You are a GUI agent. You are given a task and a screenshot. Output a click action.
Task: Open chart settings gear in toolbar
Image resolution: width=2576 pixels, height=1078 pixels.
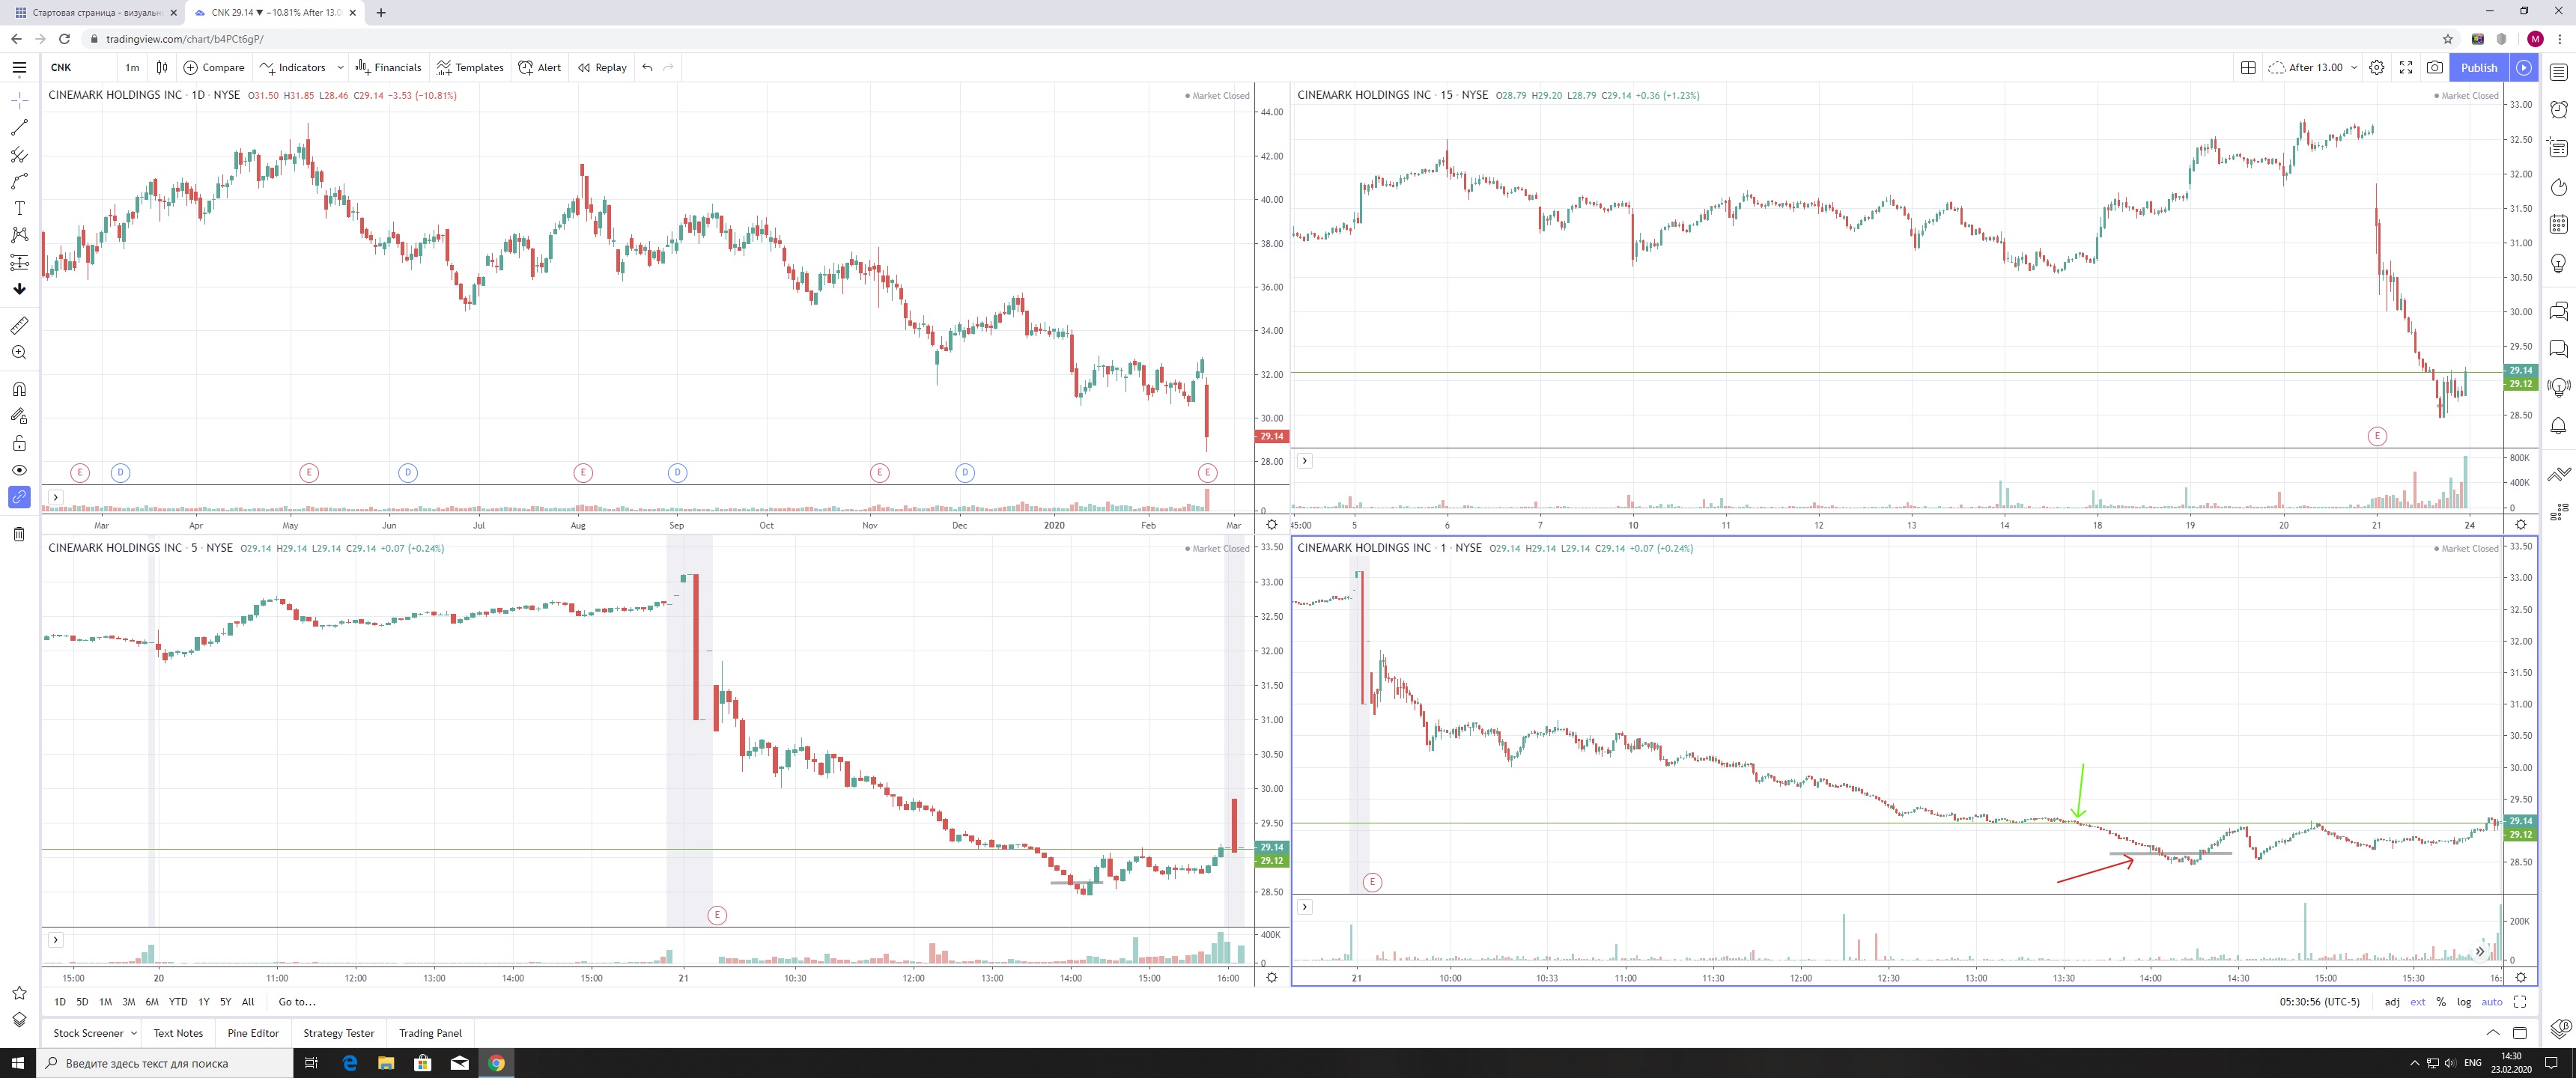(x=2377, y=67)
